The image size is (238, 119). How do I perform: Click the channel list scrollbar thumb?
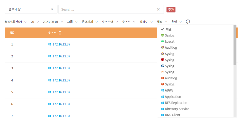[x=235, y=45]
